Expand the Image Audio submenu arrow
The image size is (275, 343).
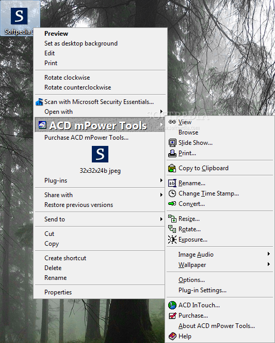269,253
